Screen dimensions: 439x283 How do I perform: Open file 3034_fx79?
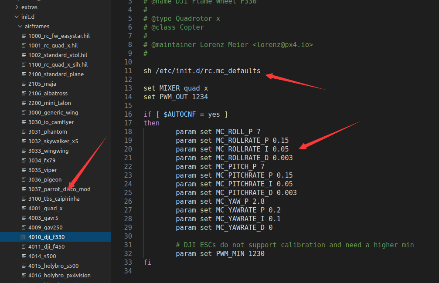coord(42,161)
